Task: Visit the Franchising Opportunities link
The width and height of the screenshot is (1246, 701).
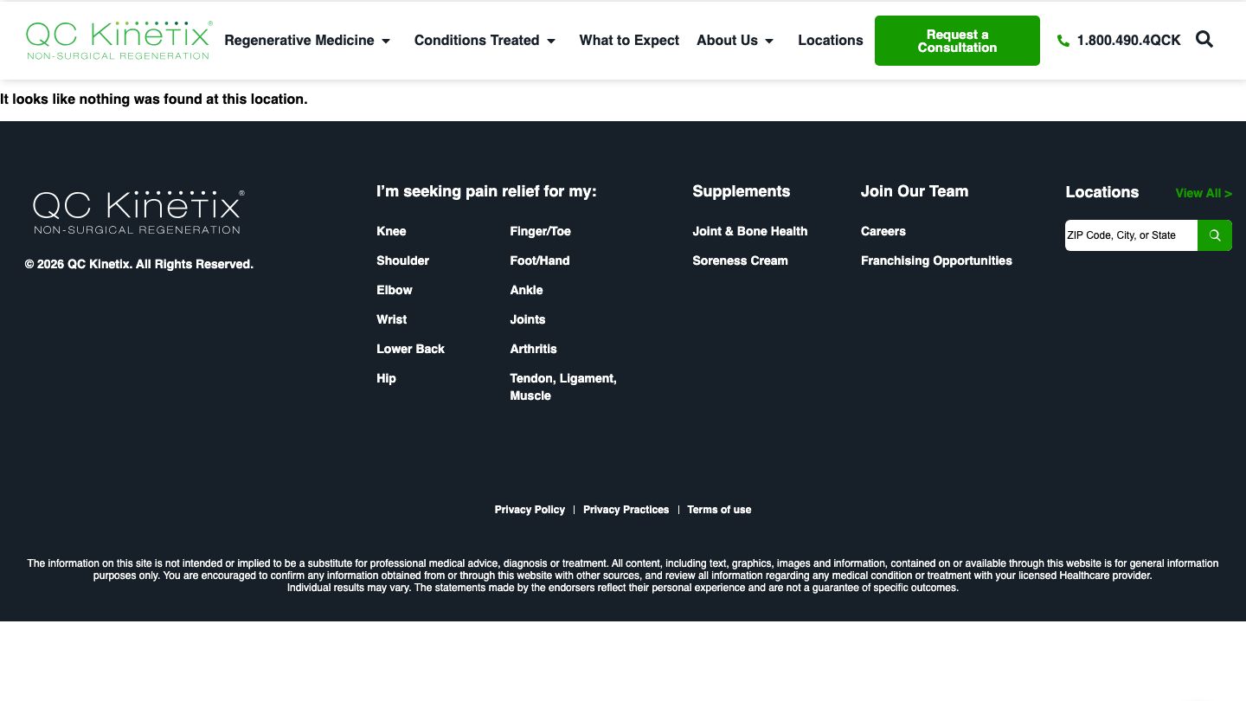Action: [936, 260]
